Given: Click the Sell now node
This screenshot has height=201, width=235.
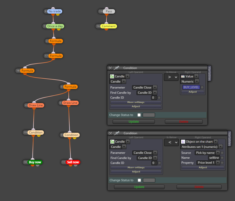Looking at the screenshot, I should (73, 162).
